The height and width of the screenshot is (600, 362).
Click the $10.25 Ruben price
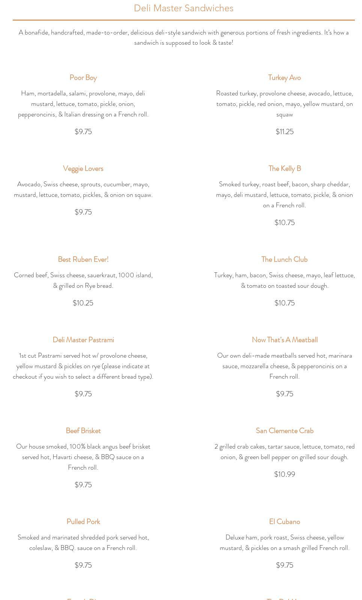coord(83,303)
